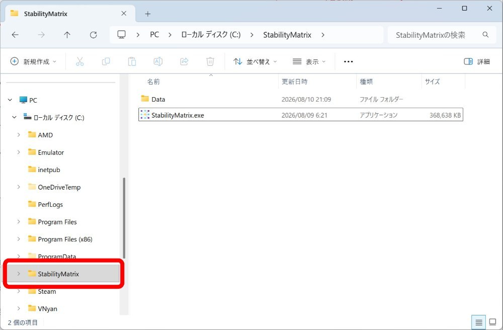This screenshot has width=503, height=330.
Task: Toggle the 詳細 details pane
Action: pos(477,61)
